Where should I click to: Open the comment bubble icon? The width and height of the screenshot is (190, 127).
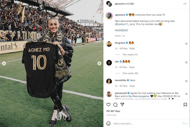(115, 105)
